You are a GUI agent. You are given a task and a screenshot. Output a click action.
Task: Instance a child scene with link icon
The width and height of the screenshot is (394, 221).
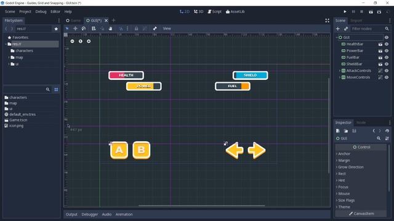(x=346, y=29)
